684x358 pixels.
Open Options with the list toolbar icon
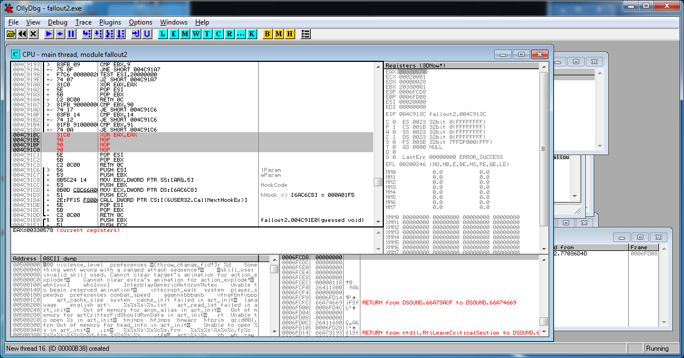(x=305, y=34)
